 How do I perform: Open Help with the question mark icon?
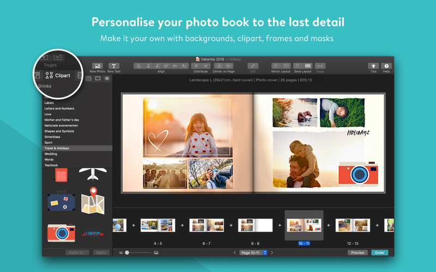[386, 66]
